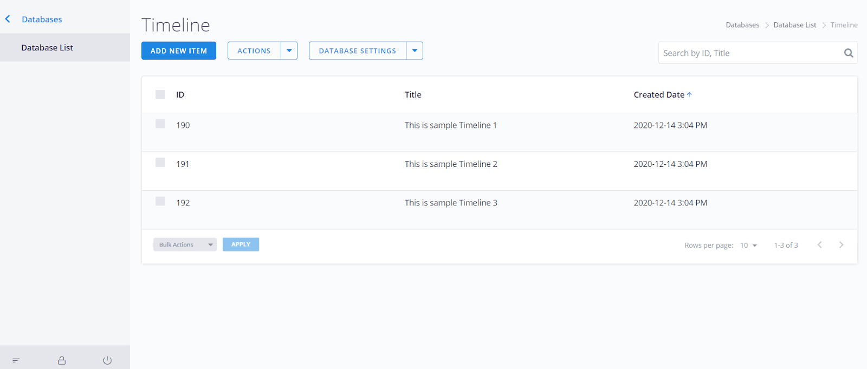Screen dimensions: 867x369
Task: Collapse sidebar using the menu lines icon
Action: (16, 360)
